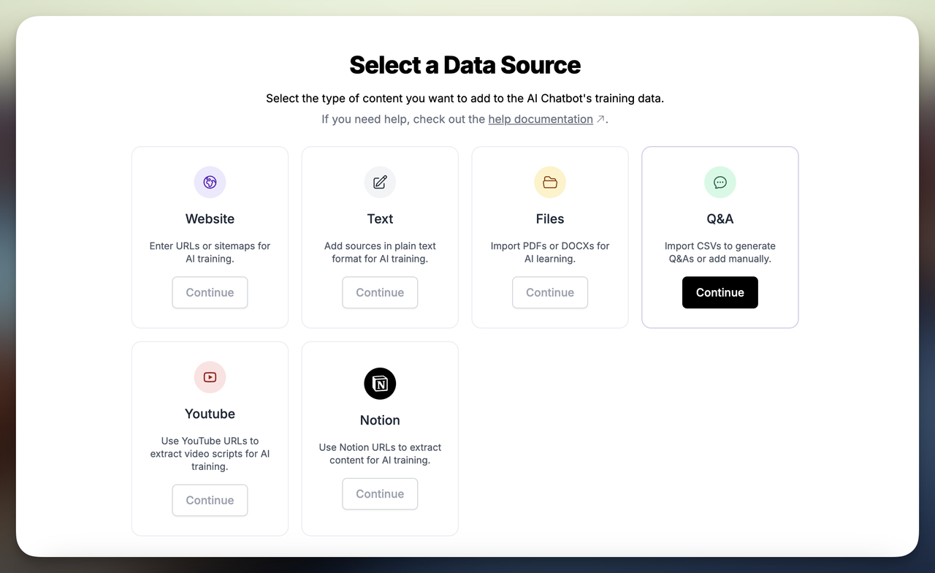
Task: Click the Youtube play button icon
Action: (x=210, y=377)
